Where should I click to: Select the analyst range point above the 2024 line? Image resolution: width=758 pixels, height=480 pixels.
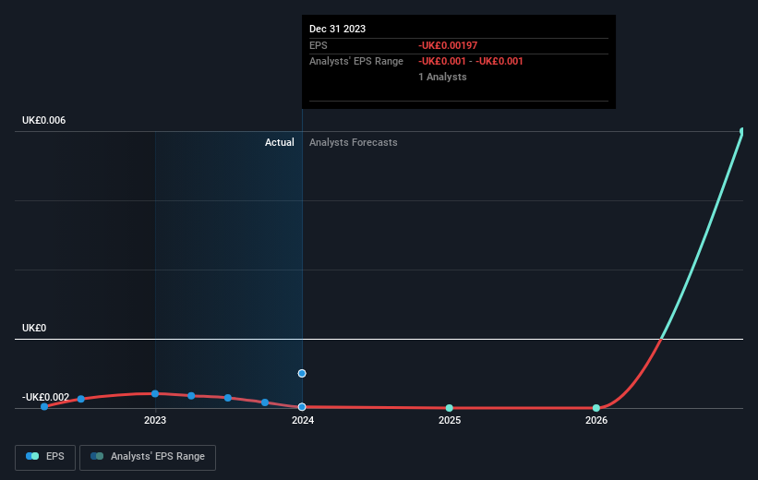tap(302, 373)
